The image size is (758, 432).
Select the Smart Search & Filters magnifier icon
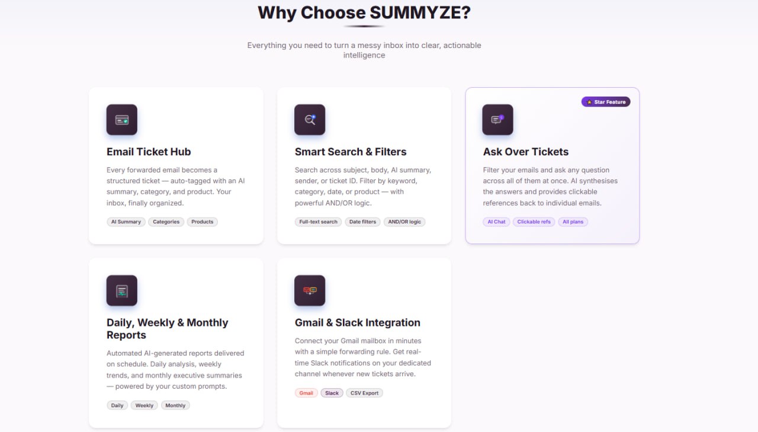tap(310, 119)
